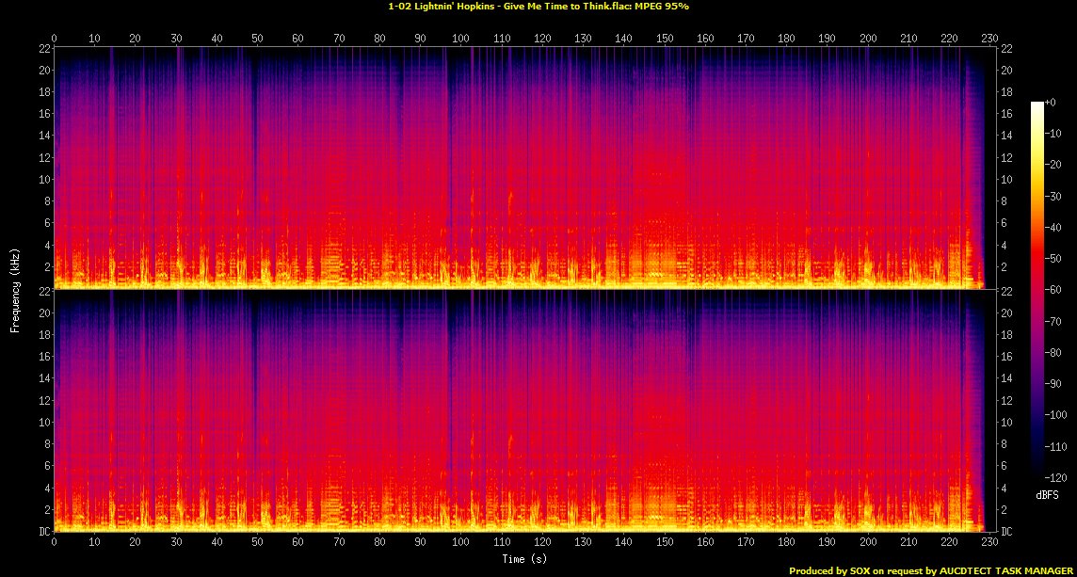Click the white top end of the color scale bar
The height and width of the screenshot is (577, 1077).
pos(1037,105)
